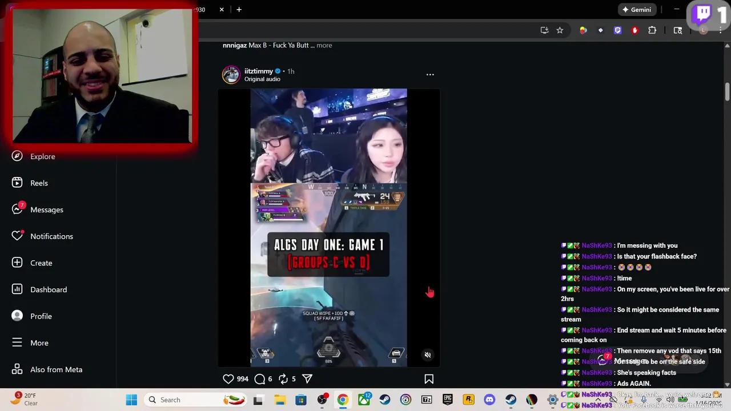Expand Also from Meta

(x=47, y=369)
